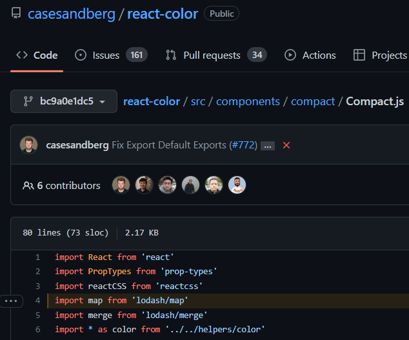This screenshot has width=409, height=340.
Task: Open the Pull requests tab
Action: pyautogui.click(x=216, y=55)
